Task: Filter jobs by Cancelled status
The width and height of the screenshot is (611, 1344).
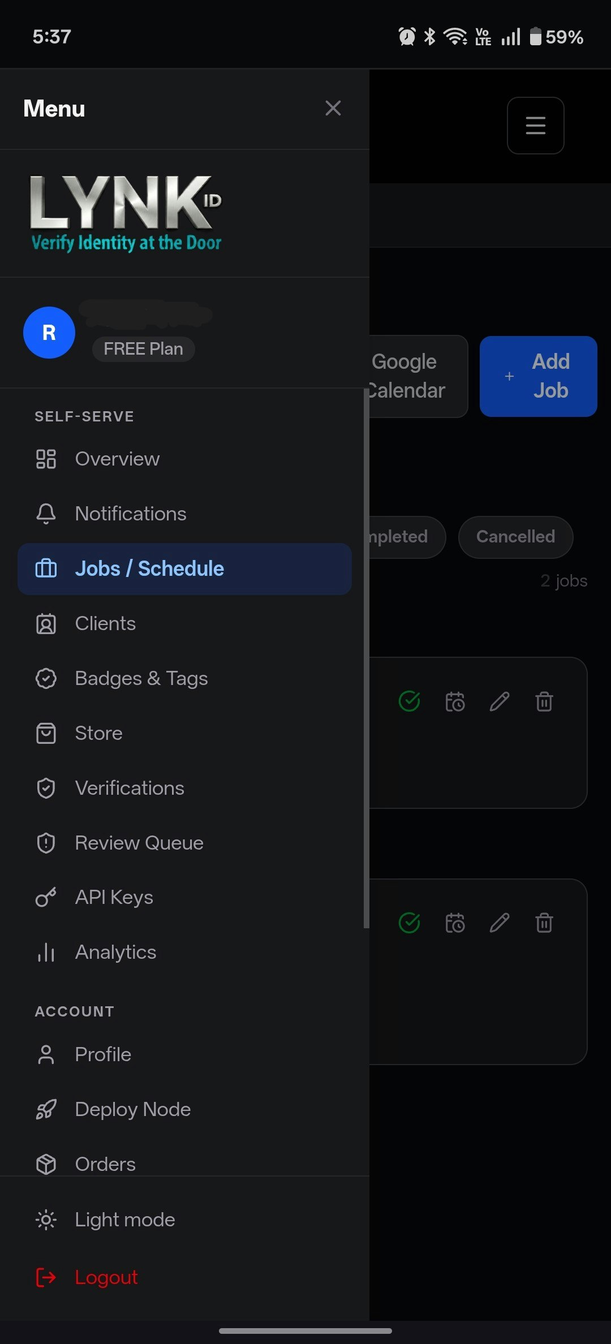Action: (x=515, y=537)
